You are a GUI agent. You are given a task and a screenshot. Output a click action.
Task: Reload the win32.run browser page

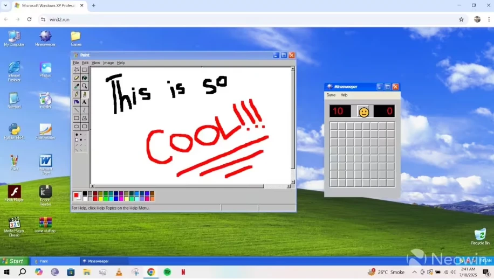tap(29, 19)
